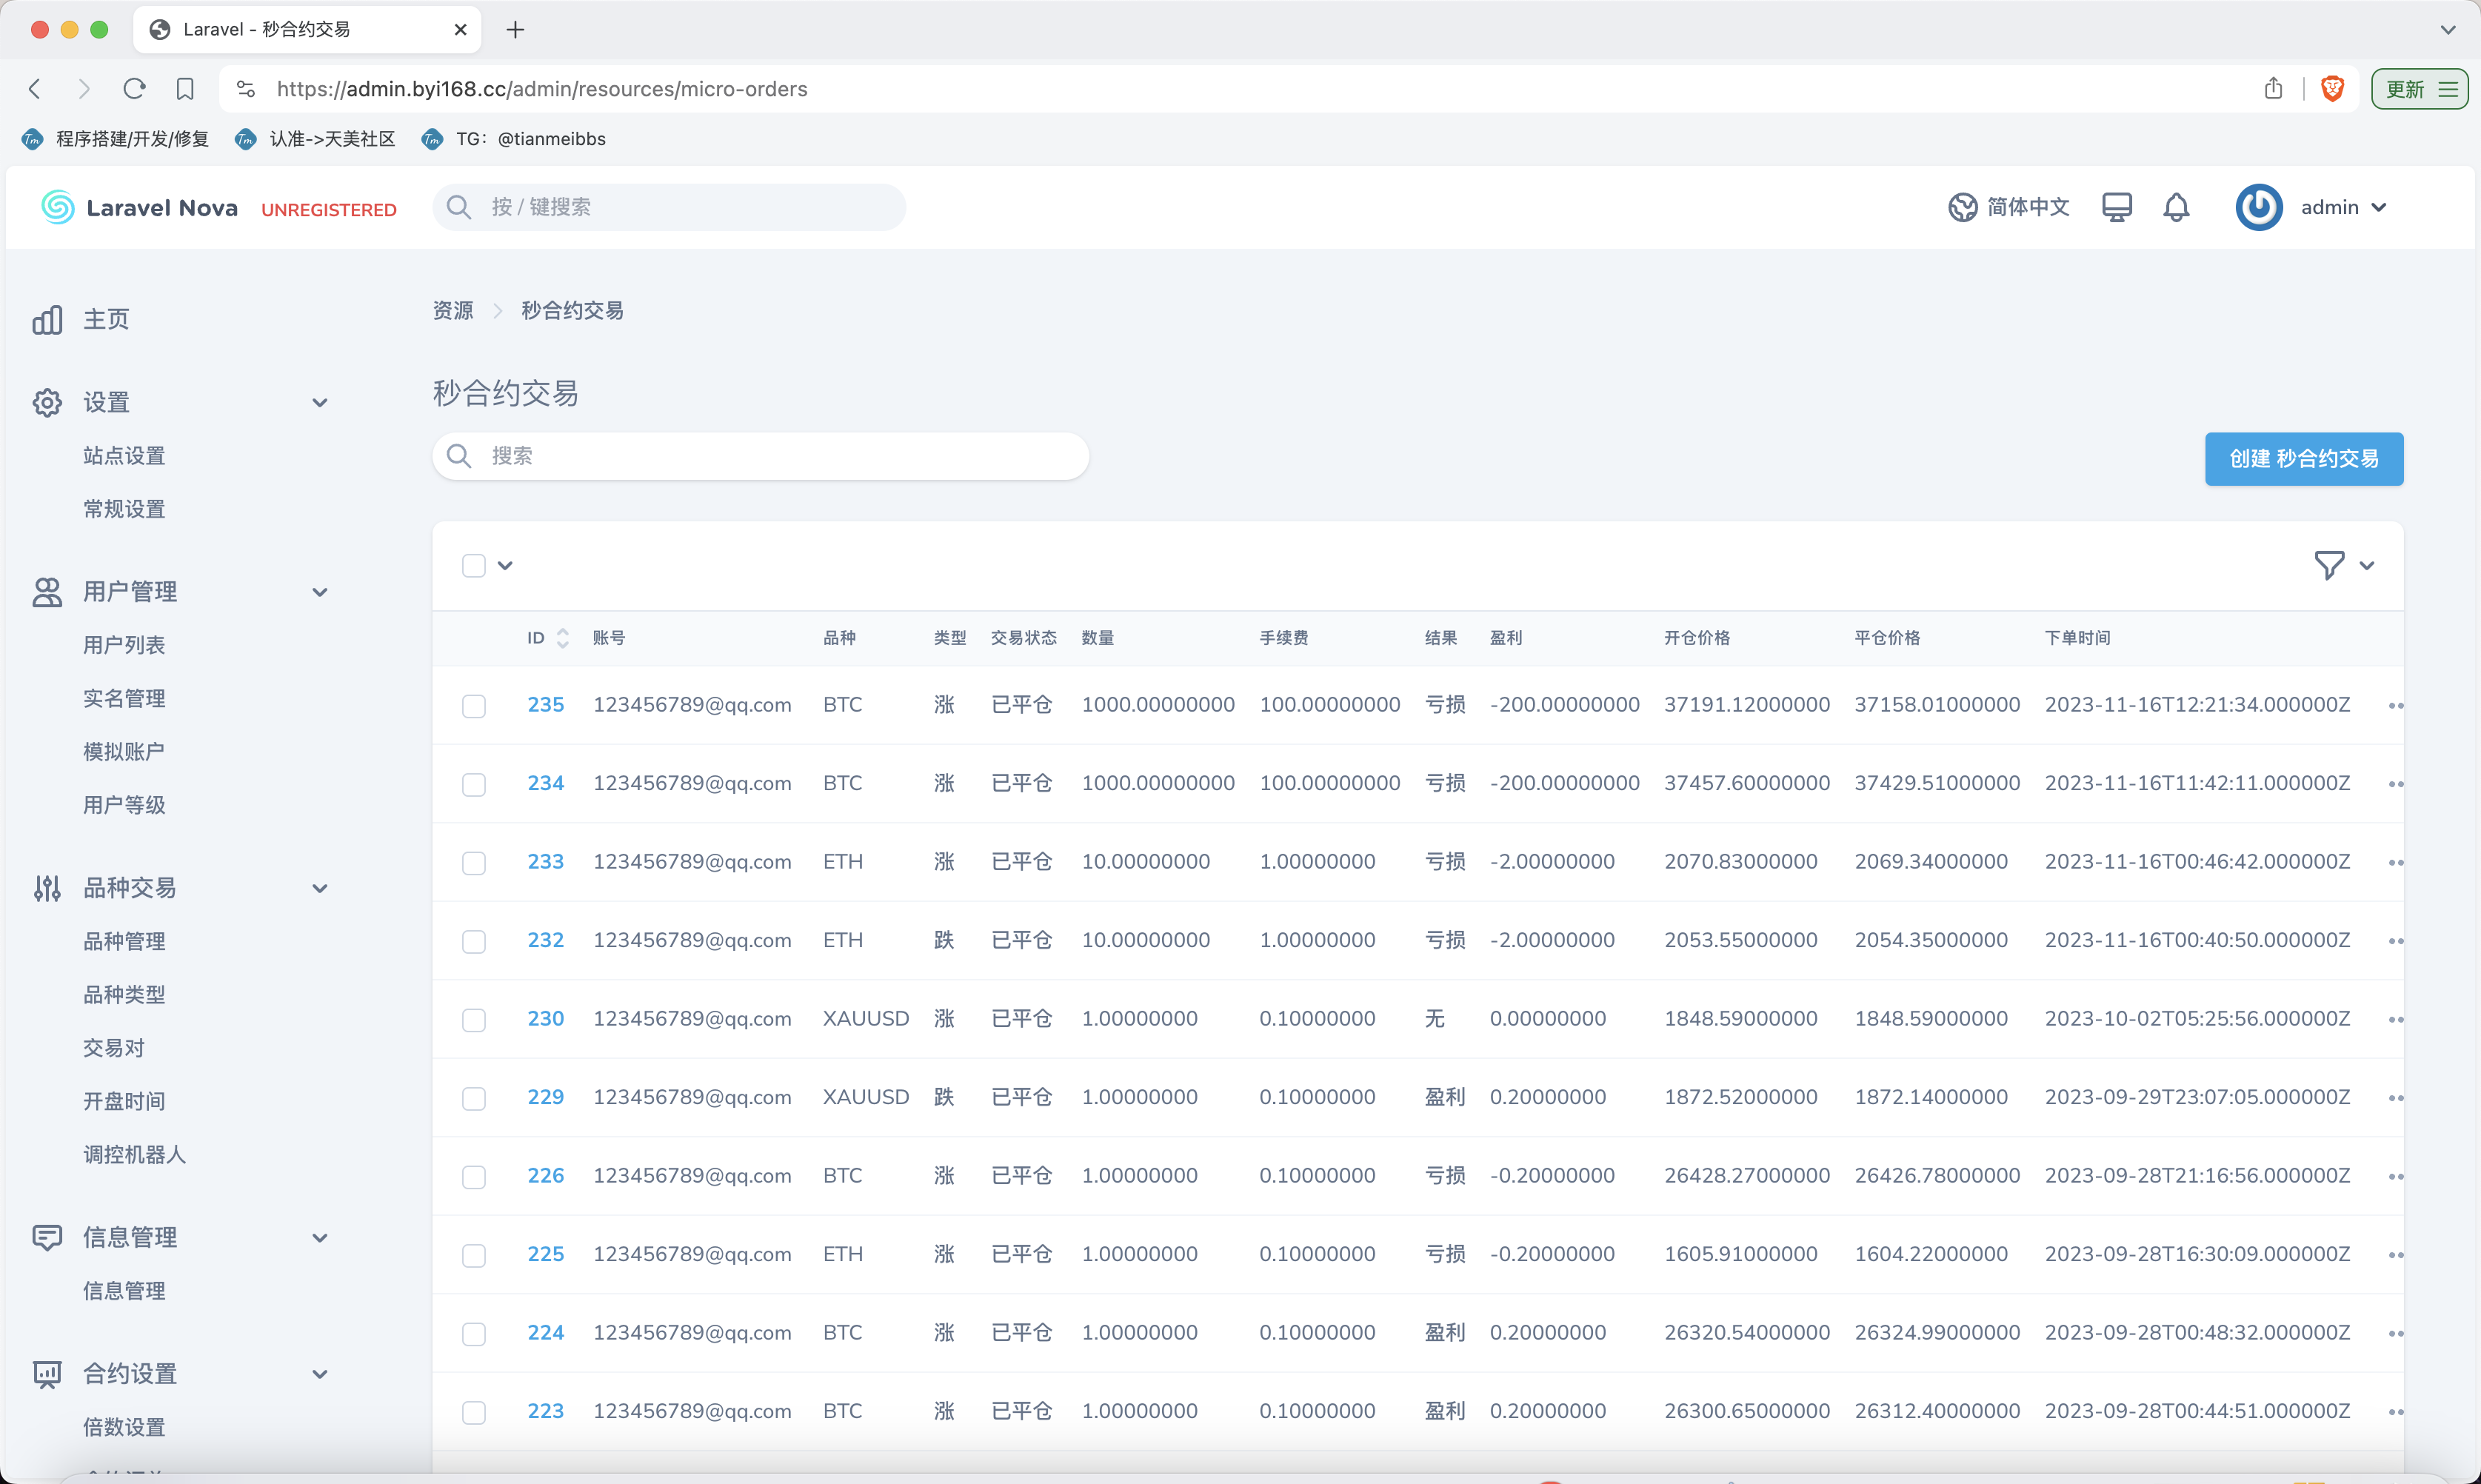
Task: Open the admin user dropdown
Action: tap(2344, 207)
